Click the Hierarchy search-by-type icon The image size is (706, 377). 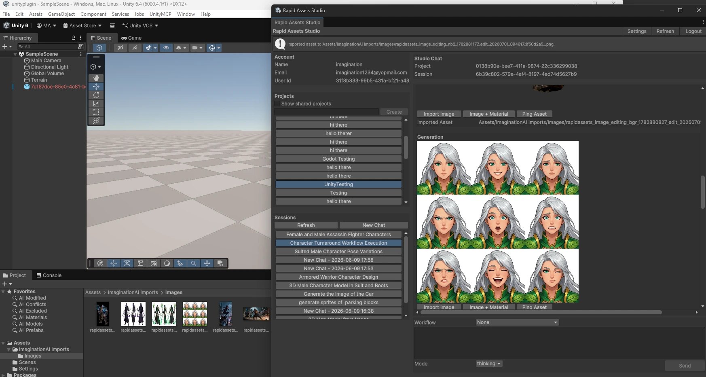[81, 47]
